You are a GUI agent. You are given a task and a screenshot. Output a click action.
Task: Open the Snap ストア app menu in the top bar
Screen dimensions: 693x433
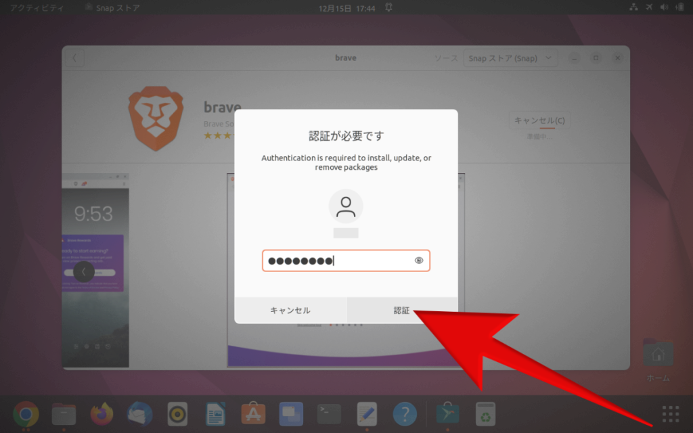[112, 8]
